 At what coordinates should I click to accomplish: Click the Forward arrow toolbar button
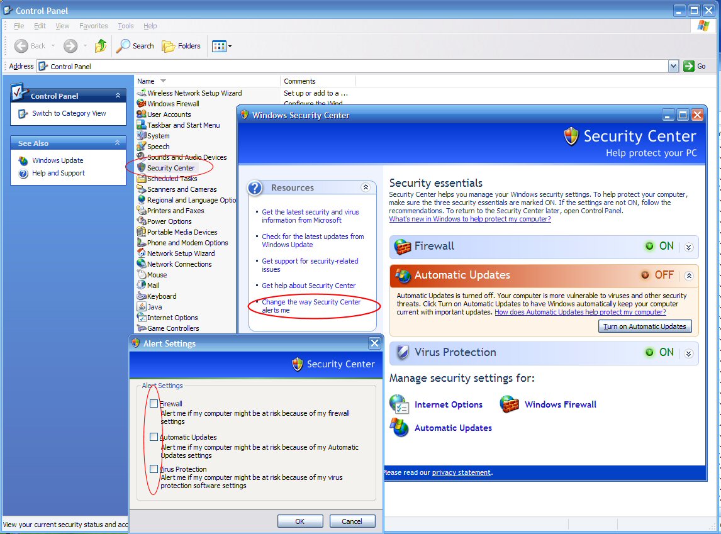(70, 45)
